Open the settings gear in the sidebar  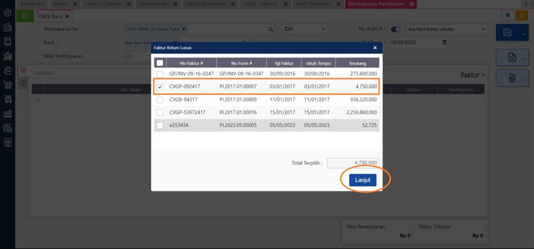point(7,13)
